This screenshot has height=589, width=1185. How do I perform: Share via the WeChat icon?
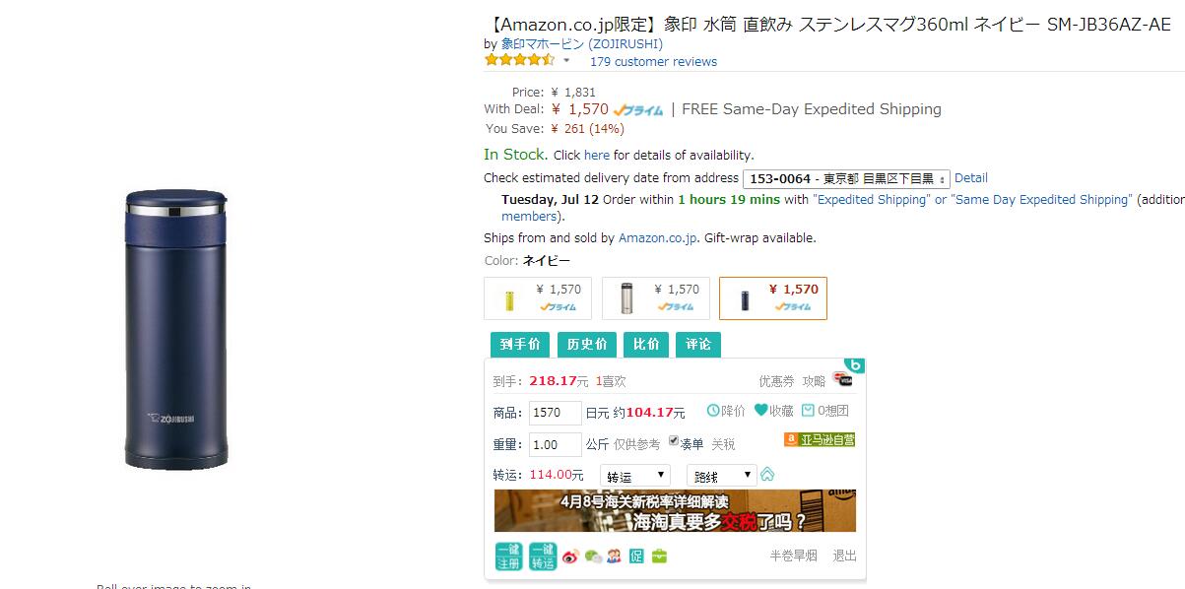pyautogui.click(x=592, y=556)
